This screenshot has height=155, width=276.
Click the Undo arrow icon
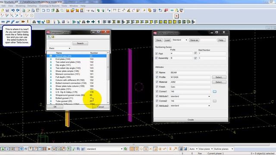(13, 10)
